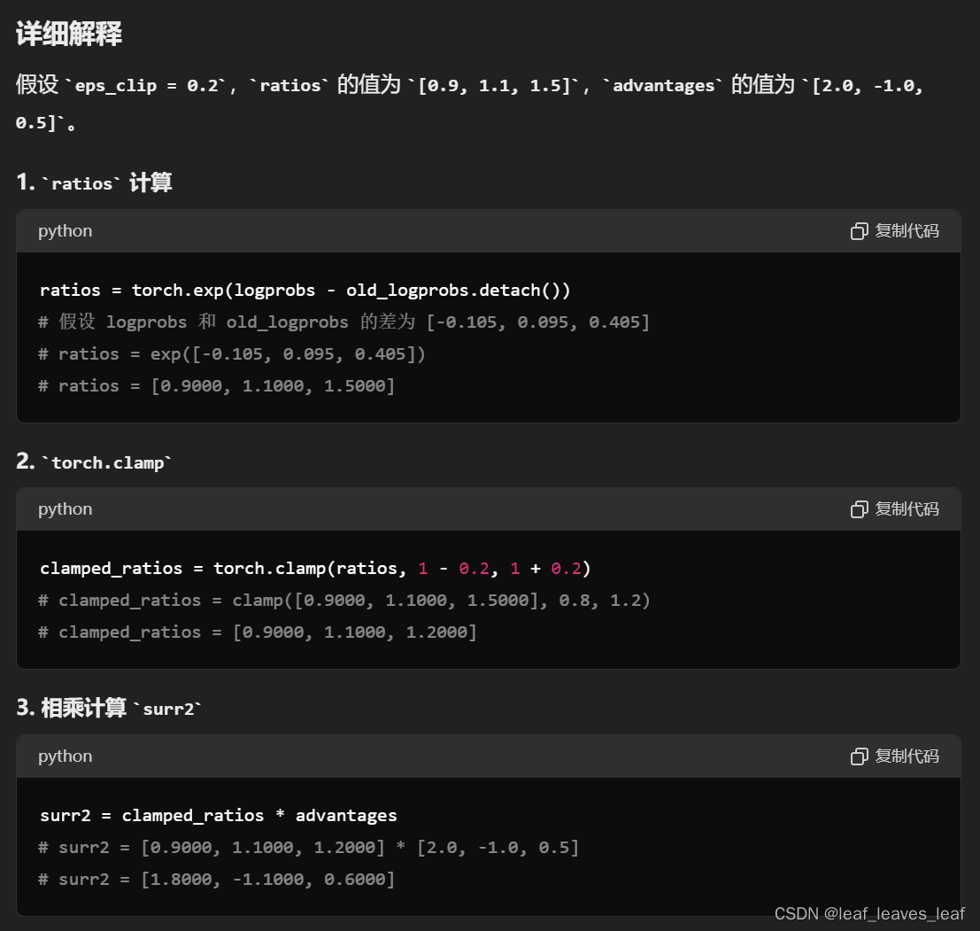The width and height of the screenshot is (980, 931).
Task: Click copy icon in surr2 code block
Action: tap(860, 756)
